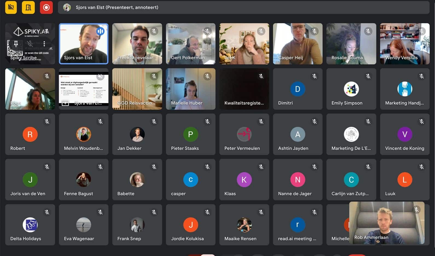435x256 pixels.
Task: Click Frank Snep profile photo
Action: coord(137,225)
